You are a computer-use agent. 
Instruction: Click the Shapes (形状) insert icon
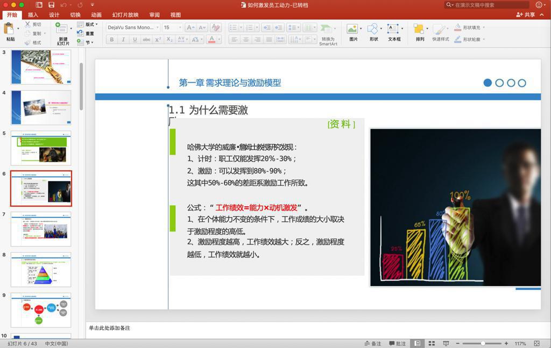373,28
